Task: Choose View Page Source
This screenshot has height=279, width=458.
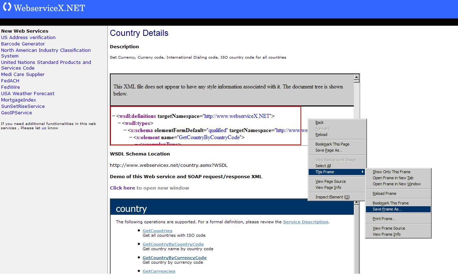Action: [337, 181]
